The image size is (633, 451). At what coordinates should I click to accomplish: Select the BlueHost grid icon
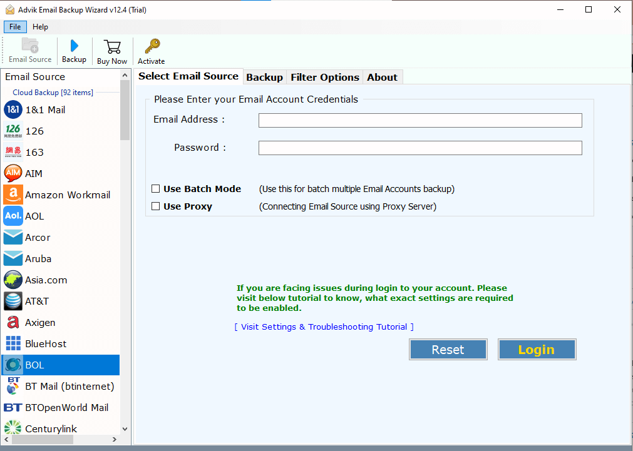pyautogui.click(x=13, y=343)
